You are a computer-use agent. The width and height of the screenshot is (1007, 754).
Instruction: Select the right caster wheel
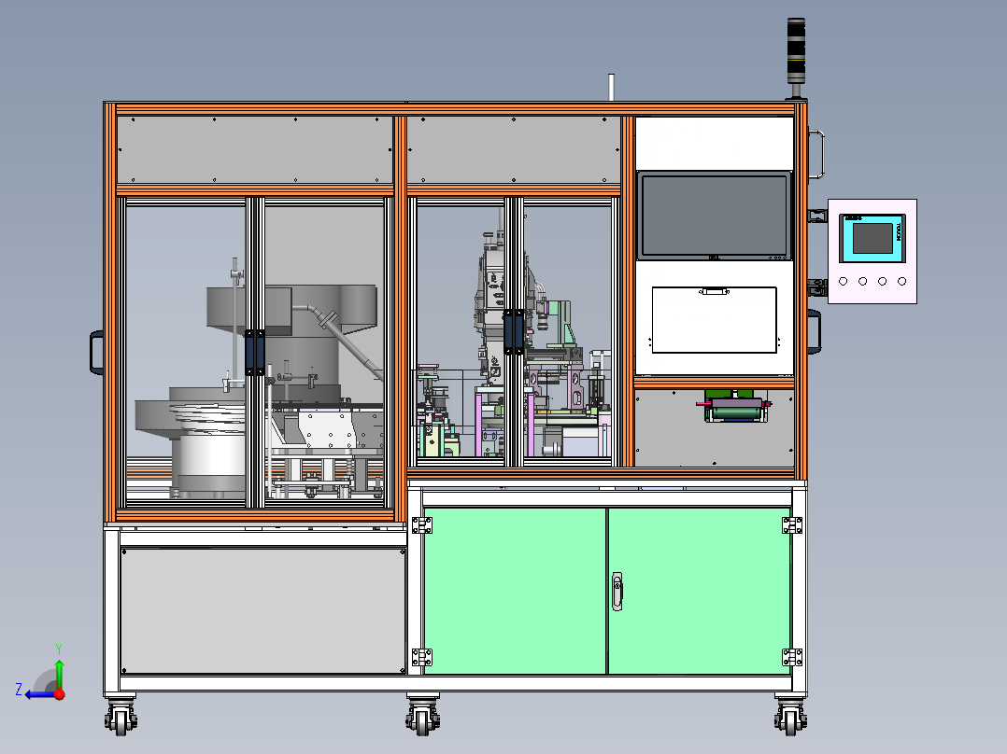[x=790, y=716]
